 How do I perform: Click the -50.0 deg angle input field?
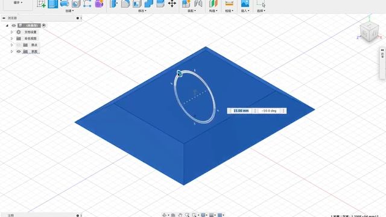(x=269, y=111)
